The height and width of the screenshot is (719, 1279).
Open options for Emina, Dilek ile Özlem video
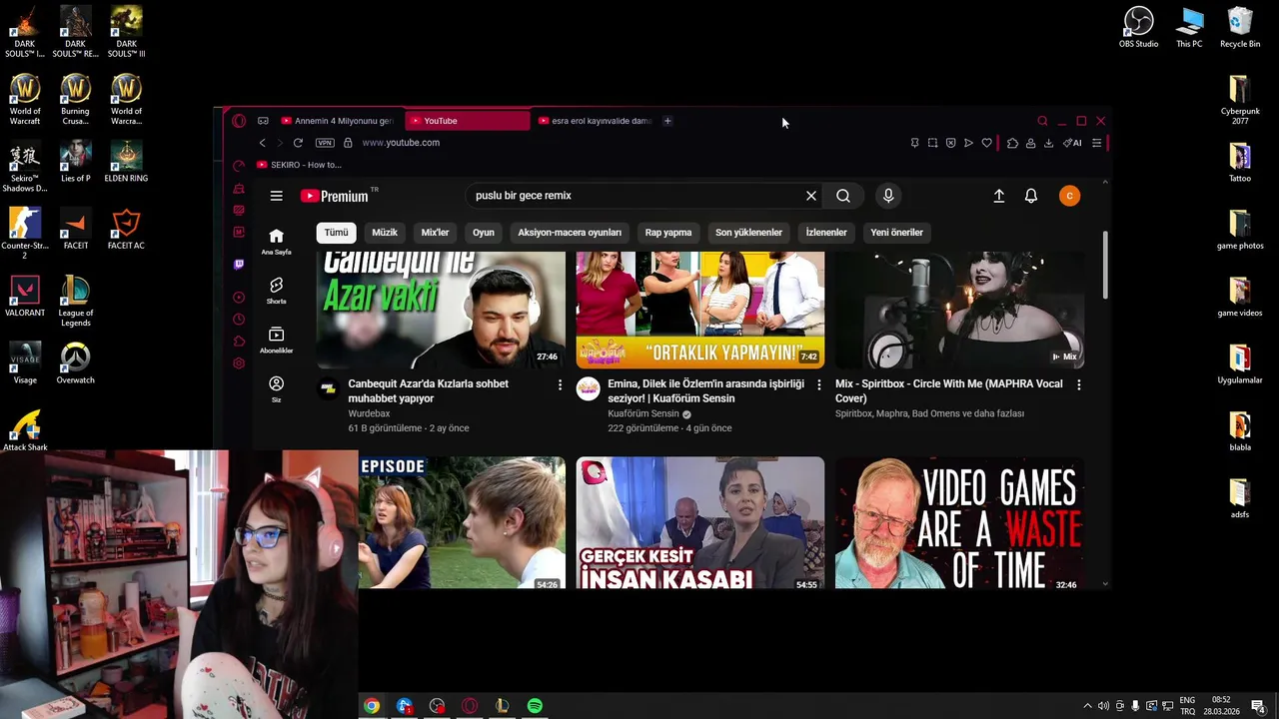click(819, 384)
